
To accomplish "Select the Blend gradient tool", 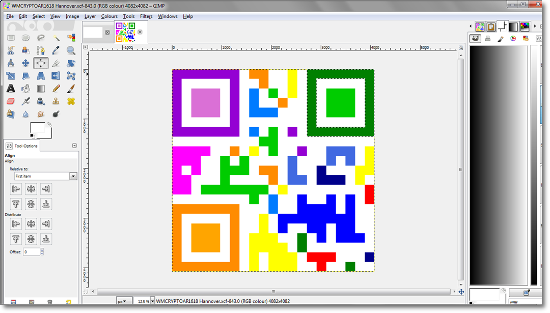I will pyautogui.click(x=41, y=89).
